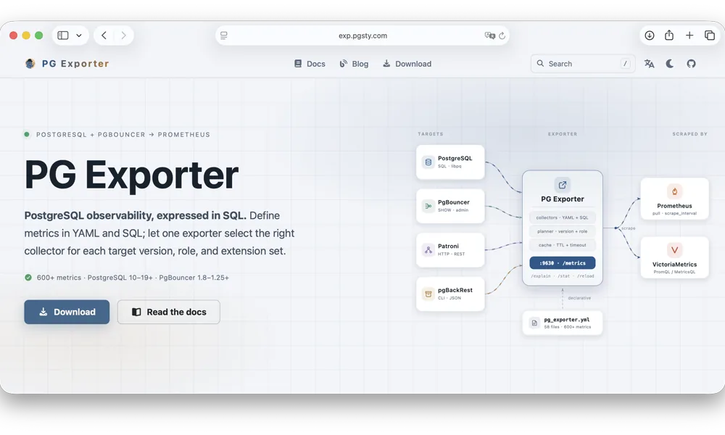
Task: Open the Download nav item
Action: 407,64
